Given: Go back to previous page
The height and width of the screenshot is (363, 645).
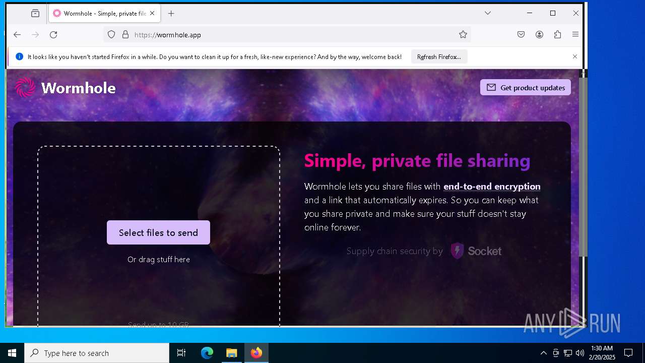Looking at the screenshot, I should pos(17,35).
